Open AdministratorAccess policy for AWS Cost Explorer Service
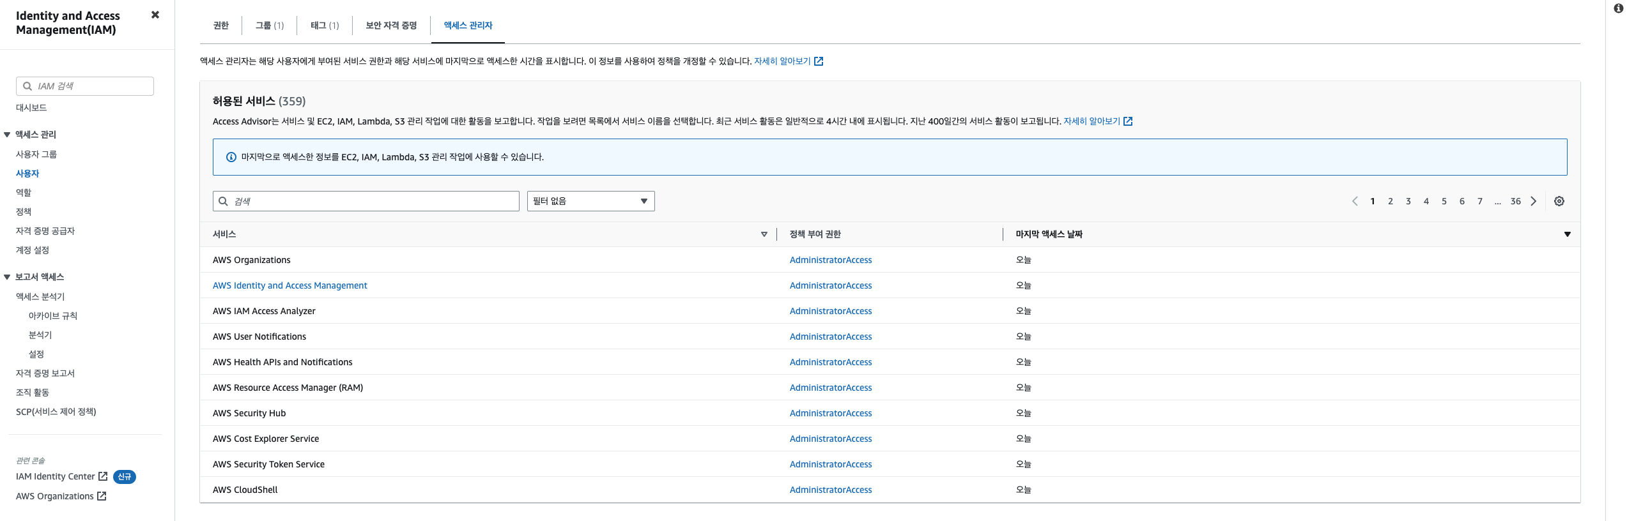This screenshot has height=521, width=1627. pyautogui.click(x=831, y=439)
